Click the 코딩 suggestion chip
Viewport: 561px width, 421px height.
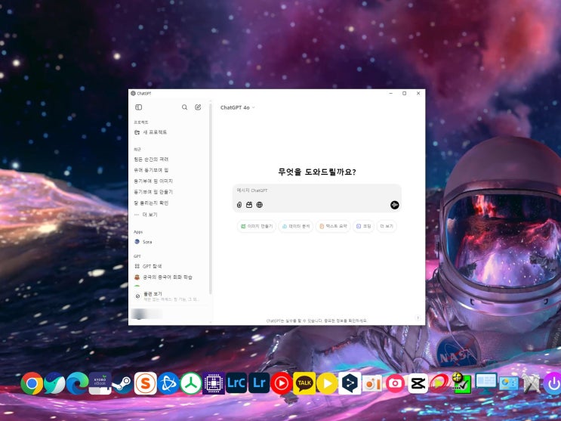pyautogui.click(x=363, y=227)
